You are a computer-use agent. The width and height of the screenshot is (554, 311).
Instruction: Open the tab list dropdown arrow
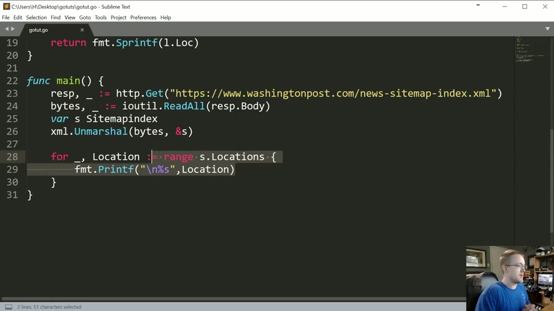[547, 29]
